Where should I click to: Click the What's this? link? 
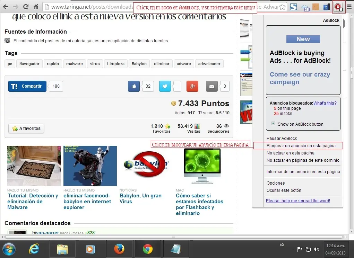pyautogui.click(x=325, y=103)
